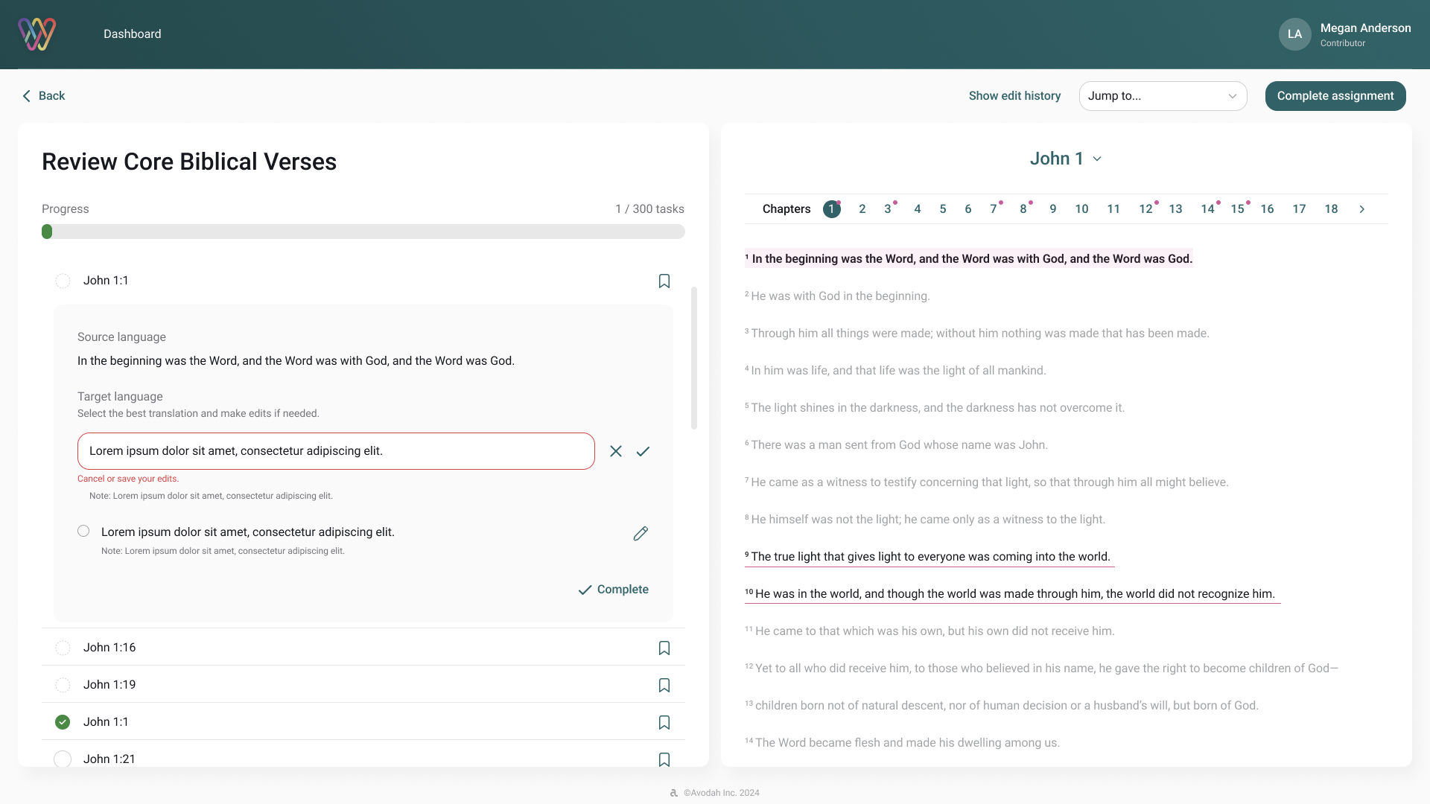Expand the John 1 book selector
The width and height of the screenshot is (1430, 804).
click(x=1065, y=159)
